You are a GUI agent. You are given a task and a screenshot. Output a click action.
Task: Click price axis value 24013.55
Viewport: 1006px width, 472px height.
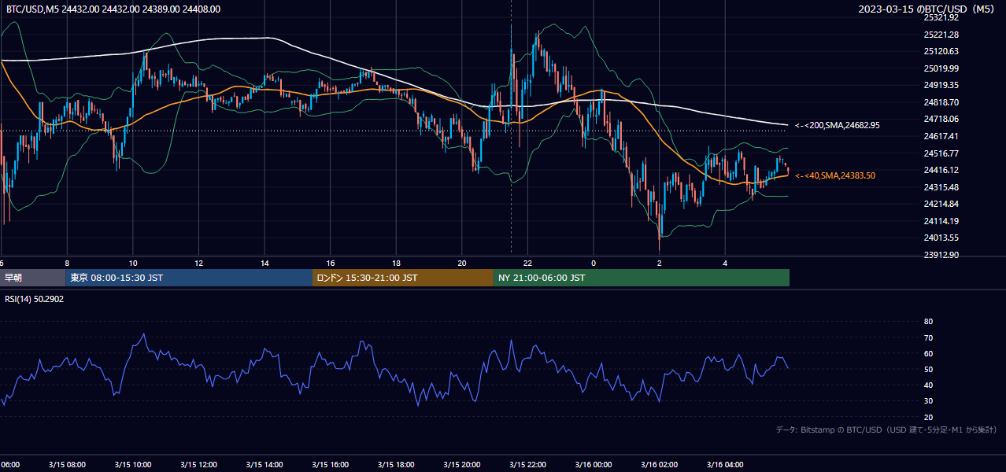(941, 238)
